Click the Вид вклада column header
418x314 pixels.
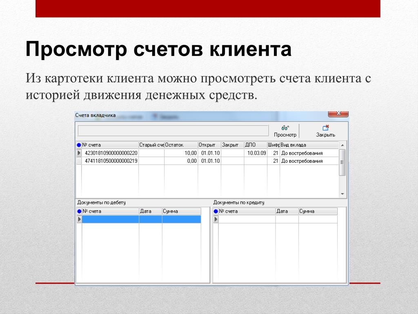[x=309, y=145]
